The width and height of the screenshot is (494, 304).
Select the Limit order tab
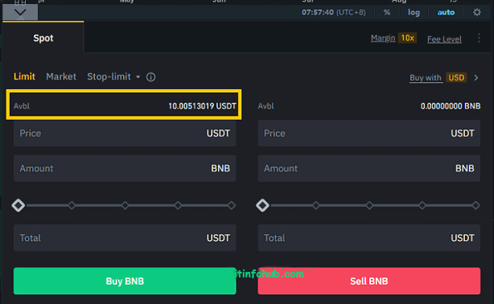pyautogui.click(x=24, y=76)
